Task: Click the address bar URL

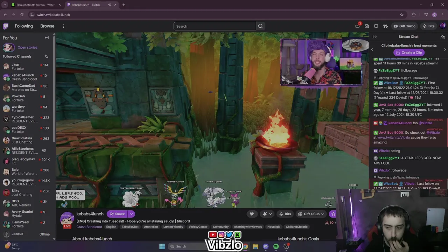Action: [53, 15]
